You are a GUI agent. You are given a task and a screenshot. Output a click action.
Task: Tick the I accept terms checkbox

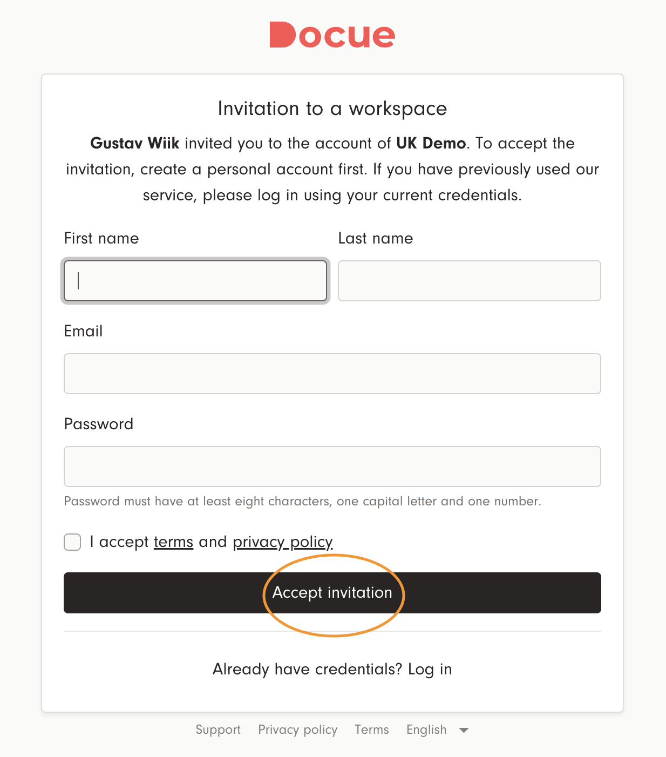click(x=72, y=542)
